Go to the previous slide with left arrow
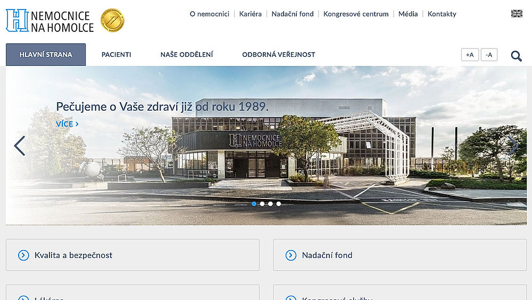The image size is (532, 300). point(19,146)
